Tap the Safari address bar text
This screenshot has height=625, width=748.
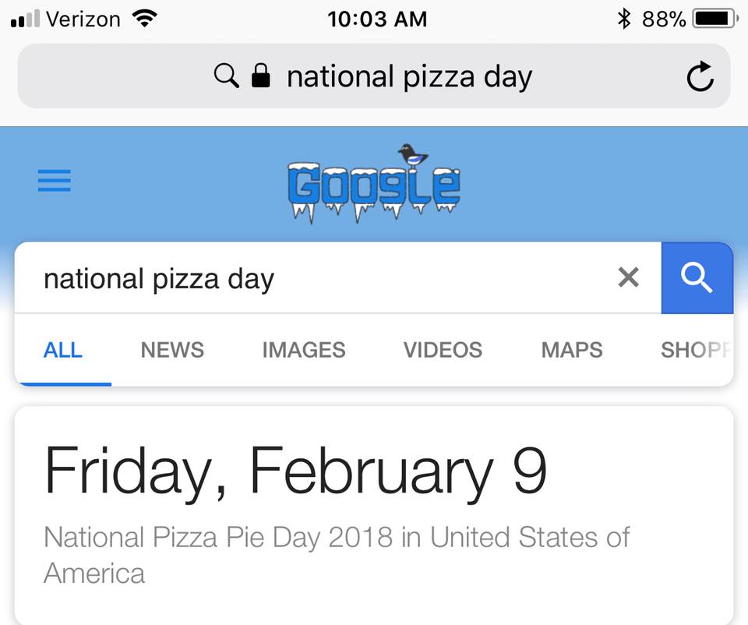pyautogui.click(x=409, y=76)
